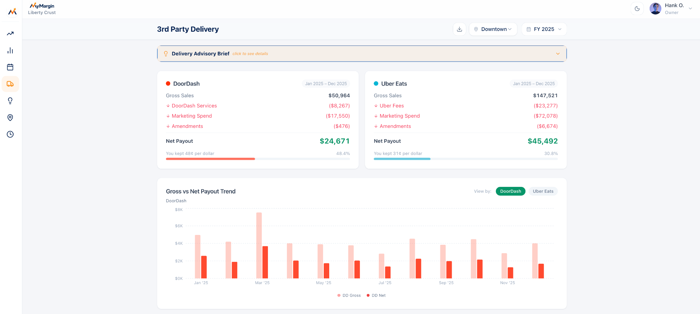Expand the Delivery Advisory Brief chevron
Viewport: 700px width, 314px height.
click(x=558, y=54)
